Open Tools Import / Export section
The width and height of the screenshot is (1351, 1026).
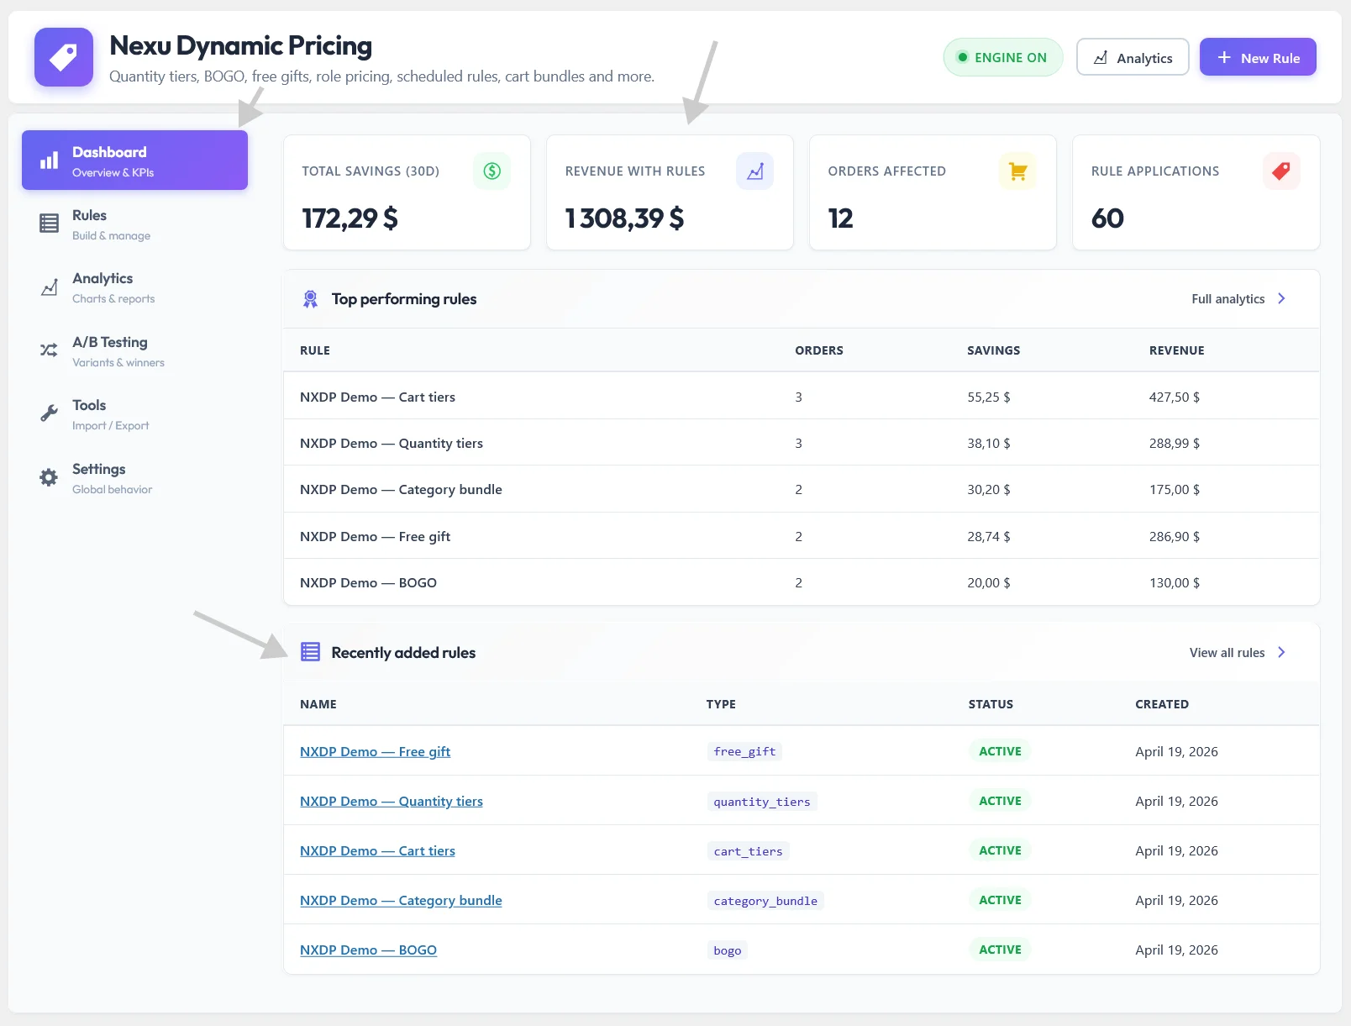tap(134, 414)
